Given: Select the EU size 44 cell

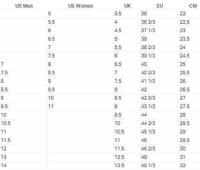Looking at the screenshot, I should click(x=160, y=115).
